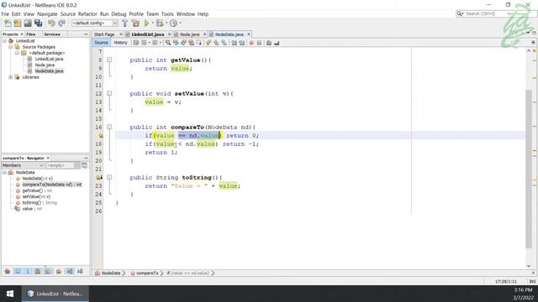The height and width of the screenshot is (302, 538).
Task: Click the red Start Macro Recording icon
Action: click(251, 43)
